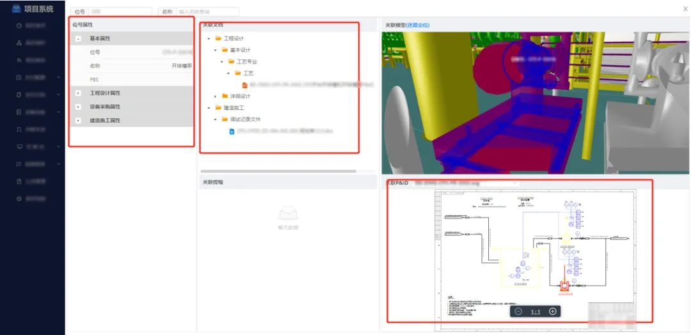Close the panel with the X icon
This screenshot has height=335, width=691.
click(x=685, y=8)
